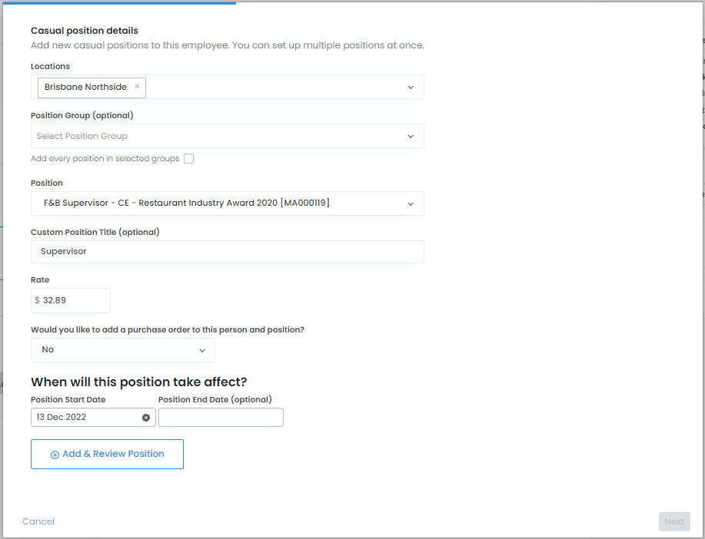Click the empty area of the Locations field
Viewport: 705px width, 539px height.
(273, 88)
